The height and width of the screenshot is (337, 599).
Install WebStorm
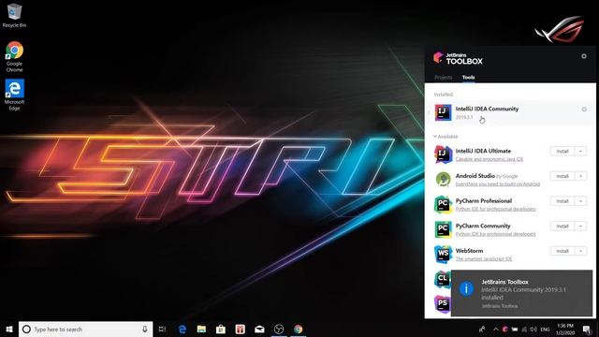coord(562,251)
